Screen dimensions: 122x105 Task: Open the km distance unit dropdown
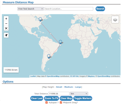[79, 94]
